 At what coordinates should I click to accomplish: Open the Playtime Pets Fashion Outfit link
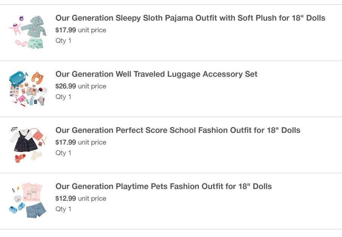click(163, 186)
